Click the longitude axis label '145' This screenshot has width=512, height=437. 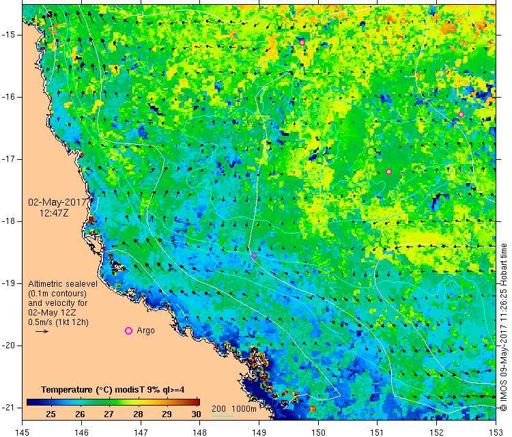(x=23, y=432)
